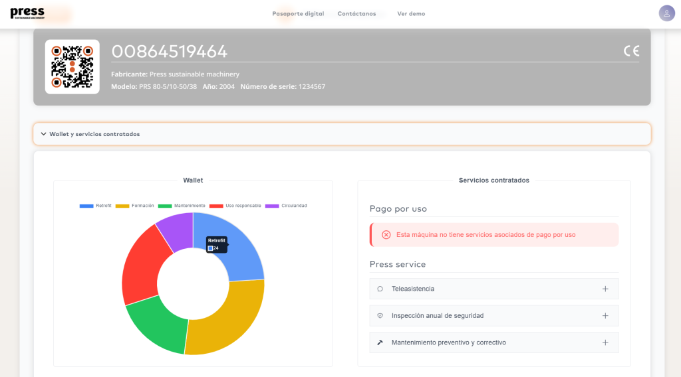
Task: Toggle Mantenimiento legend swatch
Action: click(x=165, y=206)
